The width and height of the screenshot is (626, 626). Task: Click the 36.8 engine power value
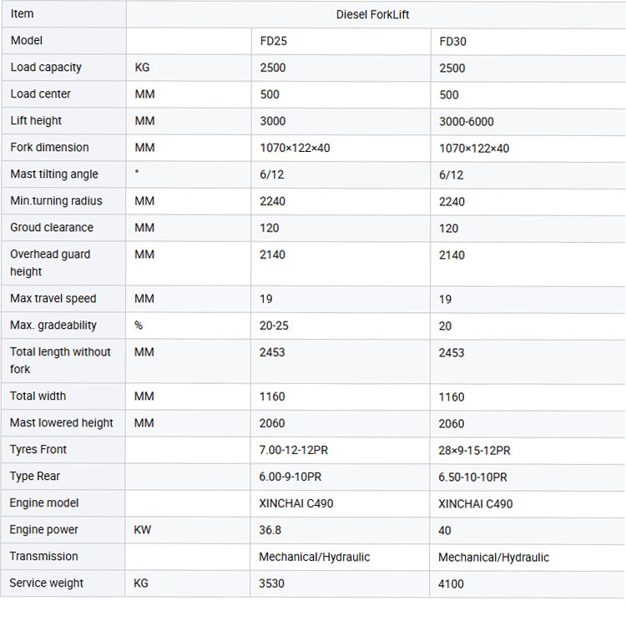271,530
